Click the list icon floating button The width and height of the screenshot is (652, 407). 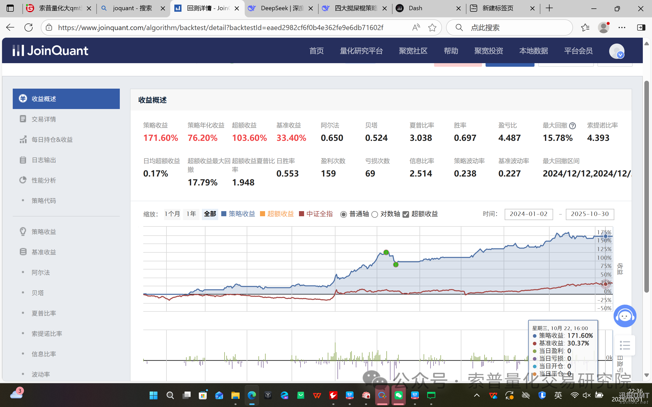(624, 345)
